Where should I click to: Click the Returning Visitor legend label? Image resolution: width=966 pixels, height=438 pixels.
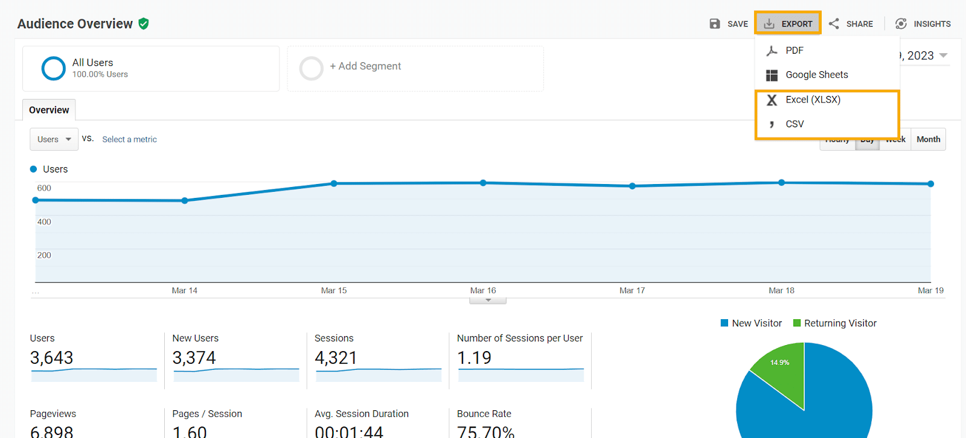(840, 323)
